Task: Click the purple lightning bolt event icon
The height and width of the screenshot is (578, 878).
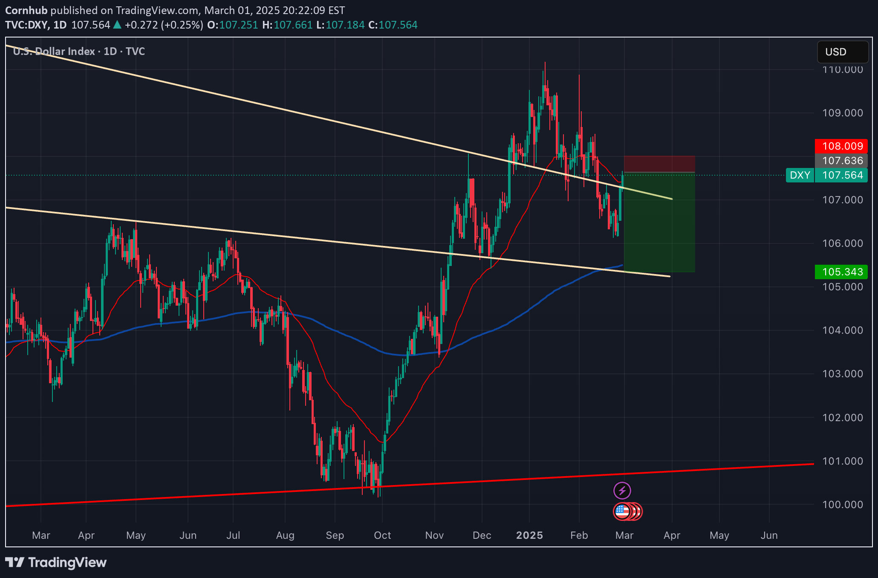Action: pyautogui.click(x=622, y=491)
